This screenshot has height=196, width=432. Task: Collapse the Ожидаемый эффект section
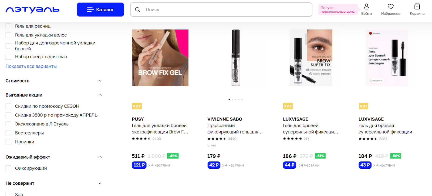tap(100, 157)
